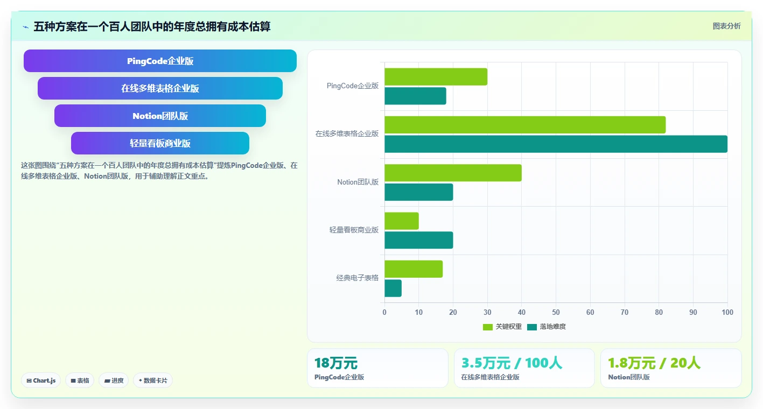Select the Notion团队版 funnel bar
The image size is (763, 409).
tap(160, 116)
